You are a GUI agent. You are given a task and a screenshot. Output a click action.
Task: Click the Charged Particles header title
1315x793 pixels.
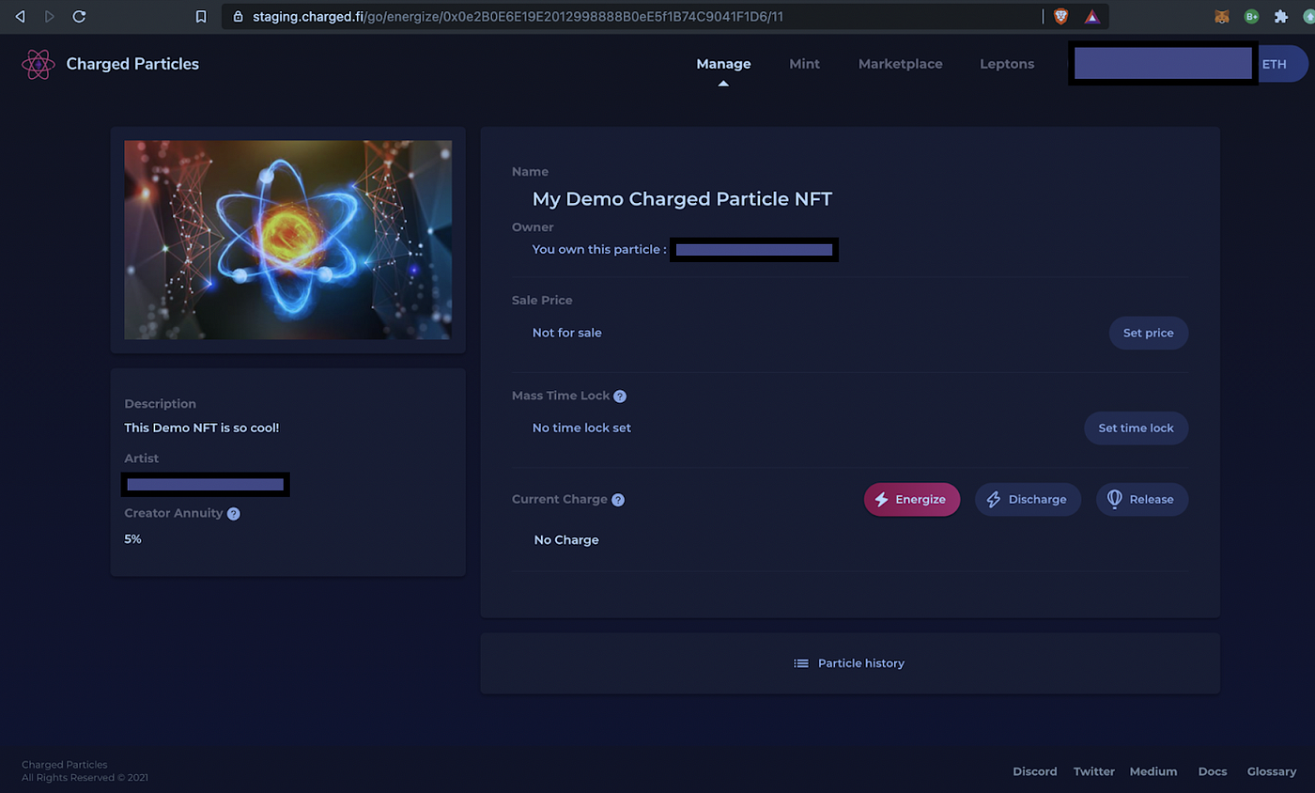pyautogui.click(x=132, y=64)
